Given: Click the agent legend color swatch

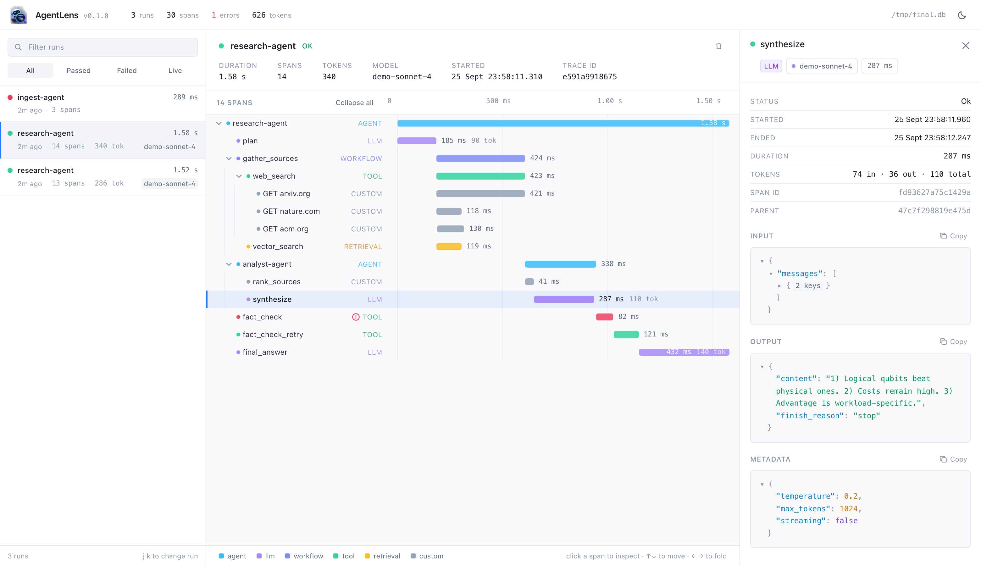Looking at the screenshot, I should click(221, 556).
